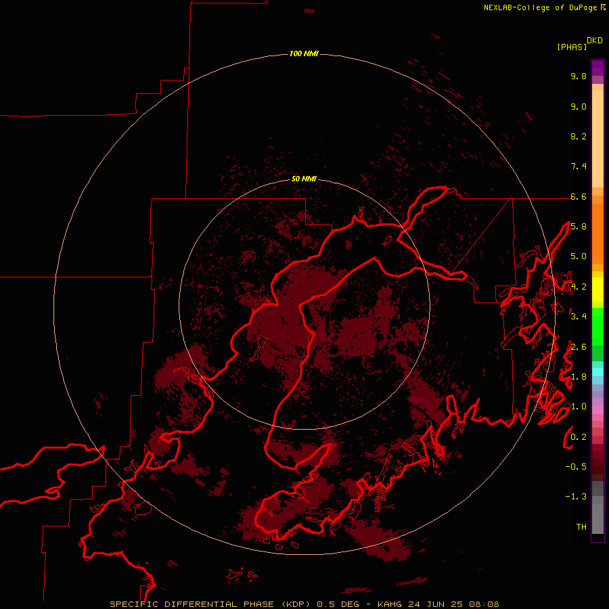Click the 1.8 legend value
The width and height of the screenshot is (609, 609).
[579, 377]
